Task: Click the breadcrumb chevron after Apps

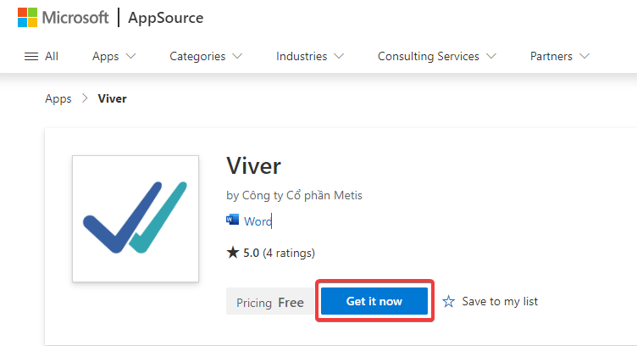Action: tap(85, 98)
